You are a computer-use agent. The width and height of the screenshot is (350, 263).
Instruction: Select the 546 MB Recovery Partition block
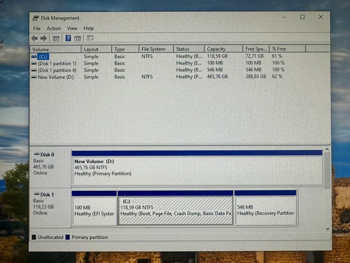[x=266, y=207]
